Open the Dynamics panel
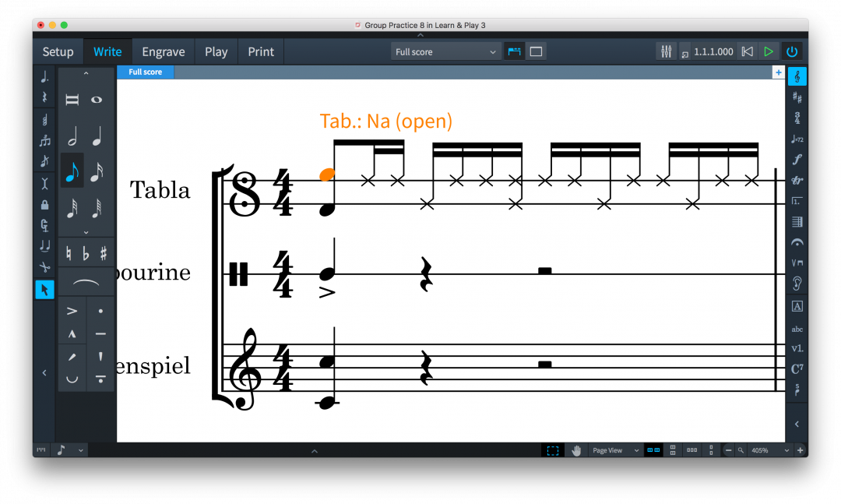 tap(797, 160)
